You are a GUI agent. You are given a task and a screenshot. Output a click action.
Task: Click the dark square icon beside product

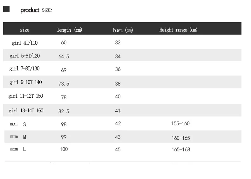point(6,9)
